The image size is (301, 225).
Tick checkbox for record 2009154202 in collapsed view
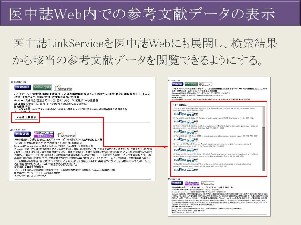(x=11, y=129)
